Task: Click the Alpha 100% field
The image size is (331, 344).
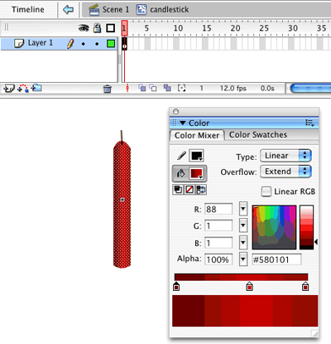Action: point(218,259)
